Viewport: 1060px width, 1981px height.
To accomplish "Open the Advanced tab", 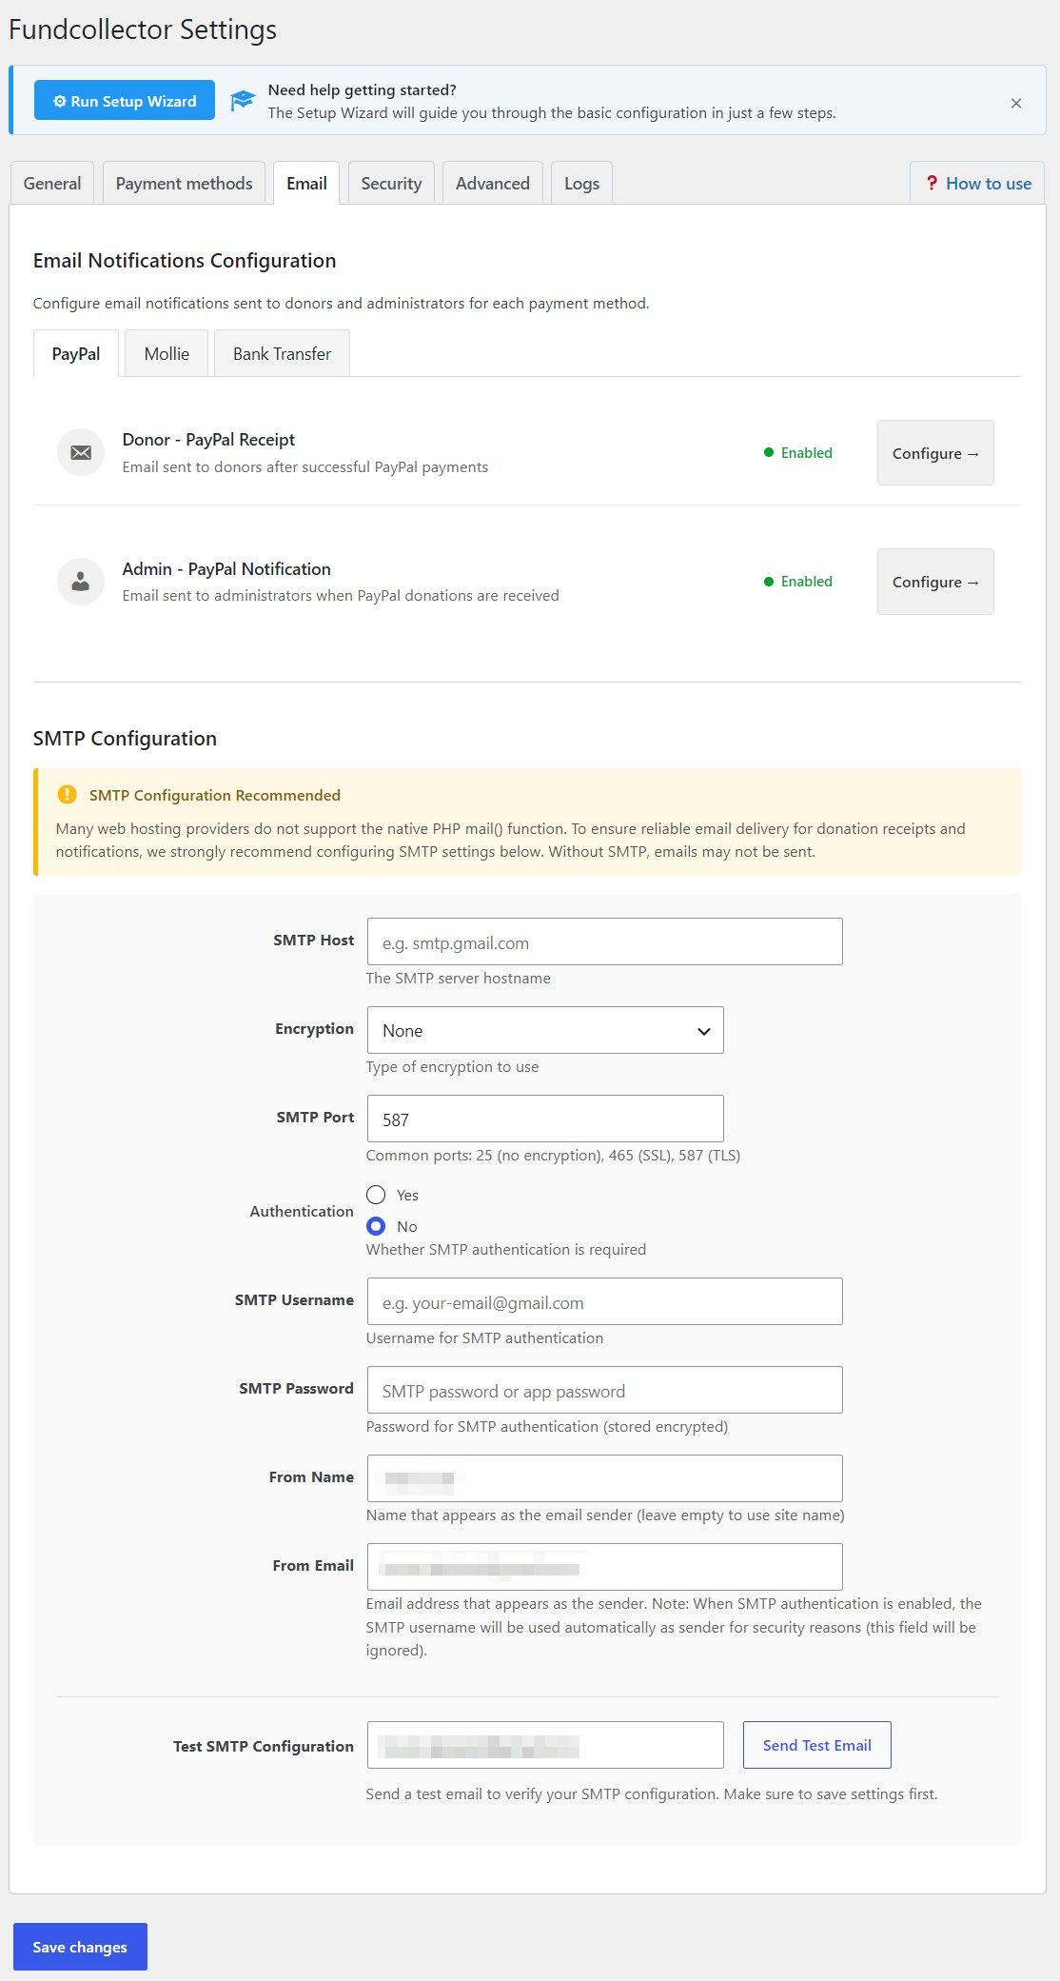I will click(493, 183).
